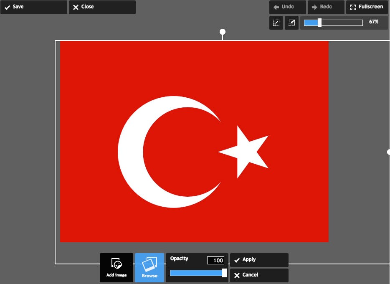Click the checkmark icon on Apply
390x284 pixels.
click(x=237, y=259)
